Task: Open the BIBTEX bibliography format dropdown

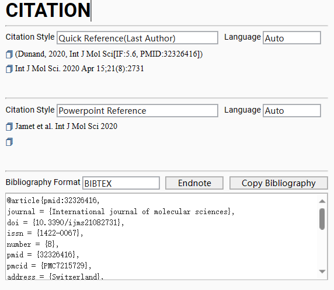Action: click(x=121, y=183)
